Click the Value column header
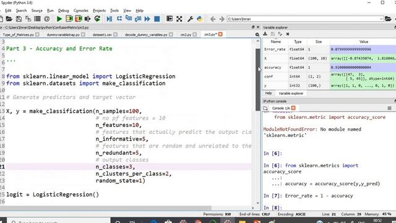396x223 pixels. 363,42
